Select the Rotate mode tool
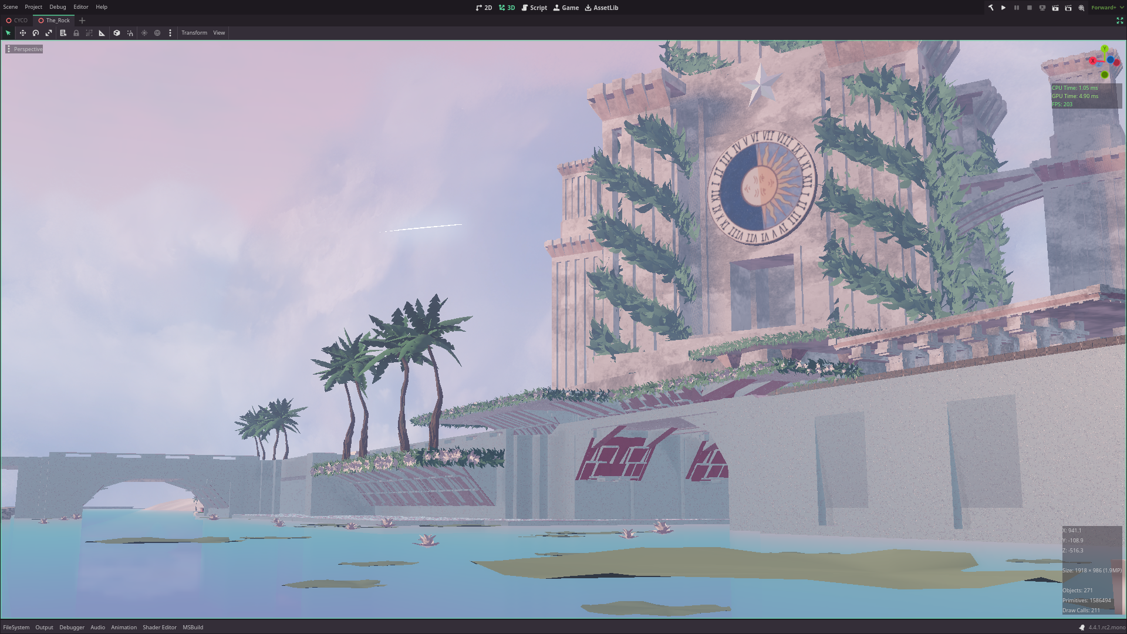 (x=36, y=33)
